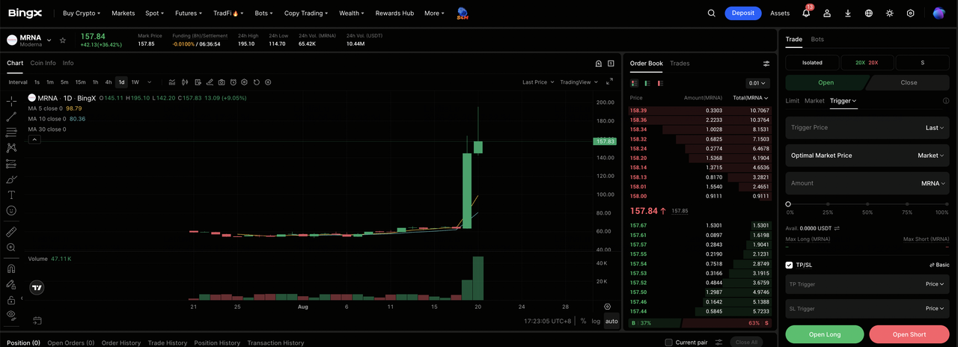Expand chart to fullscreen arrows icon
The width and height of the screenshot is (958, 347).
tap(609, 82)
